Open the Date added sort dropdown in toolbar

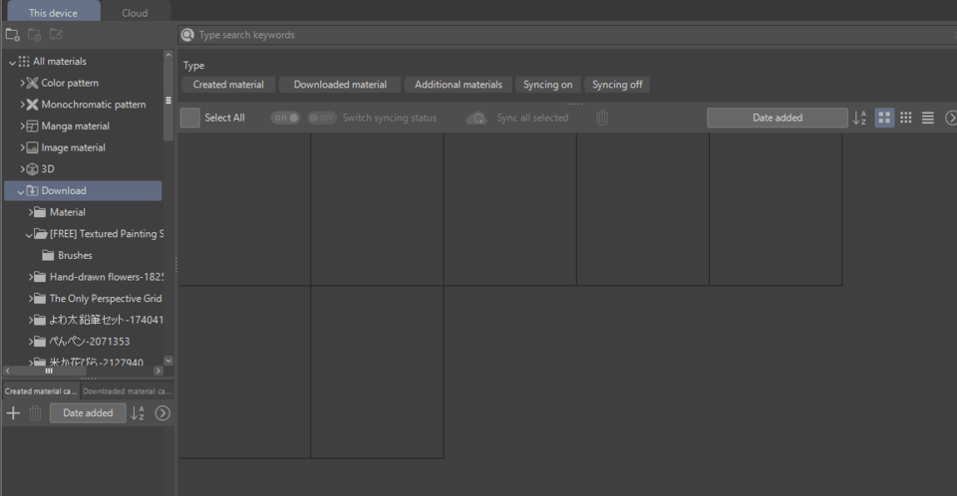tap(777, 118)
